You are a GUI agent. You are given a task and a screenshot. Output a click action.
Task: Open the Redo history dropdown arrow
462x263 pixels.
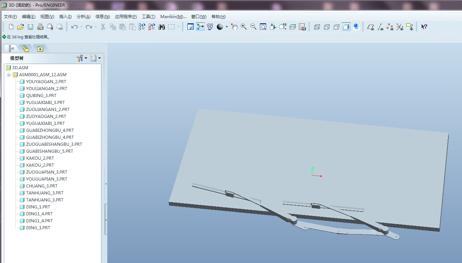click(x=96, y=27)
